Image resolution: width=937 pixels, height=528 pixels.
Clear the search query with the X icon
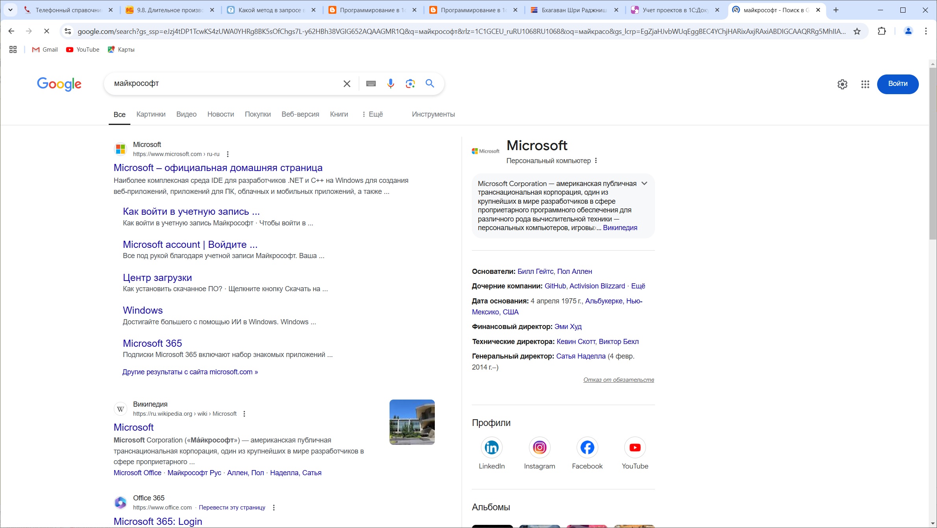[x=347, y=84]
